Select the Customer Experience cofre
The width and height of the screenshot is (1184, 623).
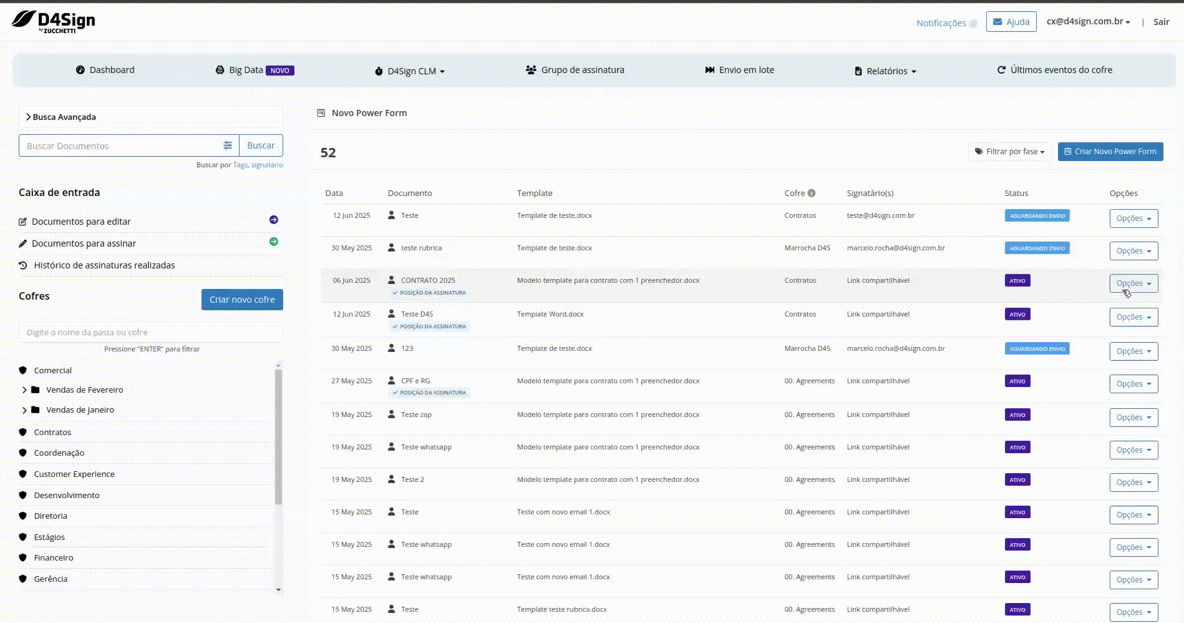click(74, 474)
